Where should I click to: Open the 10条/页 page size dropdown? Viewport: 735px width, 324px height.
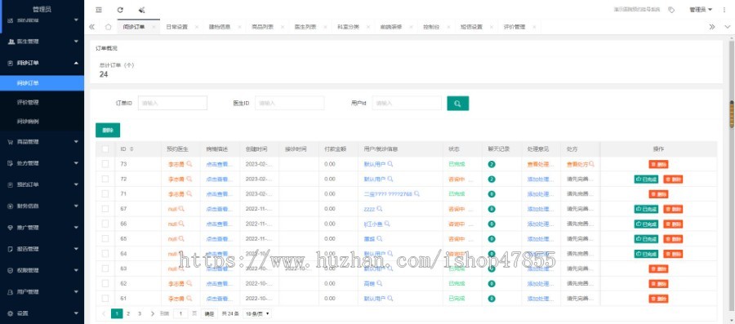click(257, 313)
